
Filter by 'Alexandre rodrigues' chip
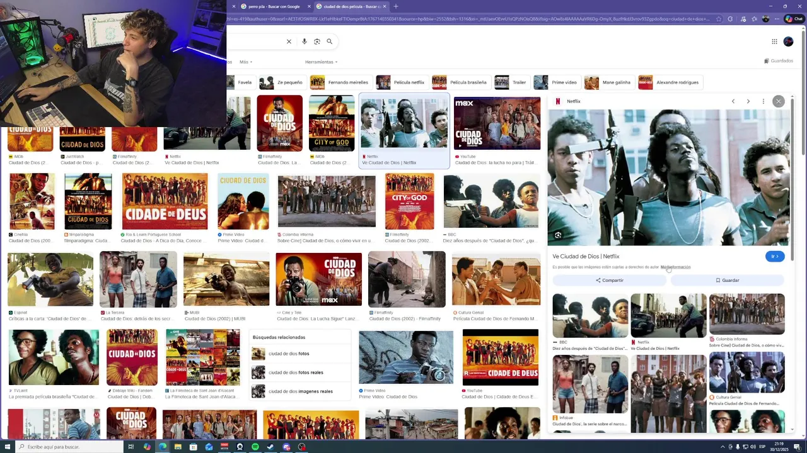coord(670,82)
